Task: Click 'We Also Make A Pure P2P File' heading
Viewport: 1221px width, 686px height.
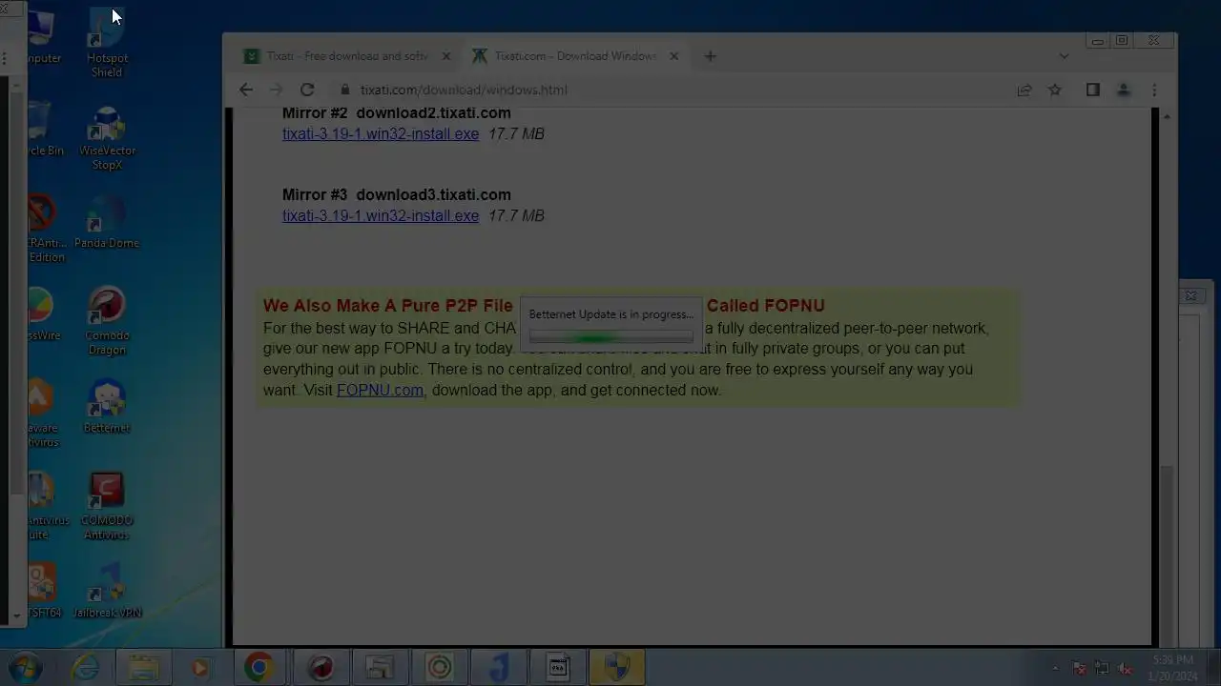Action: (388, 306)
